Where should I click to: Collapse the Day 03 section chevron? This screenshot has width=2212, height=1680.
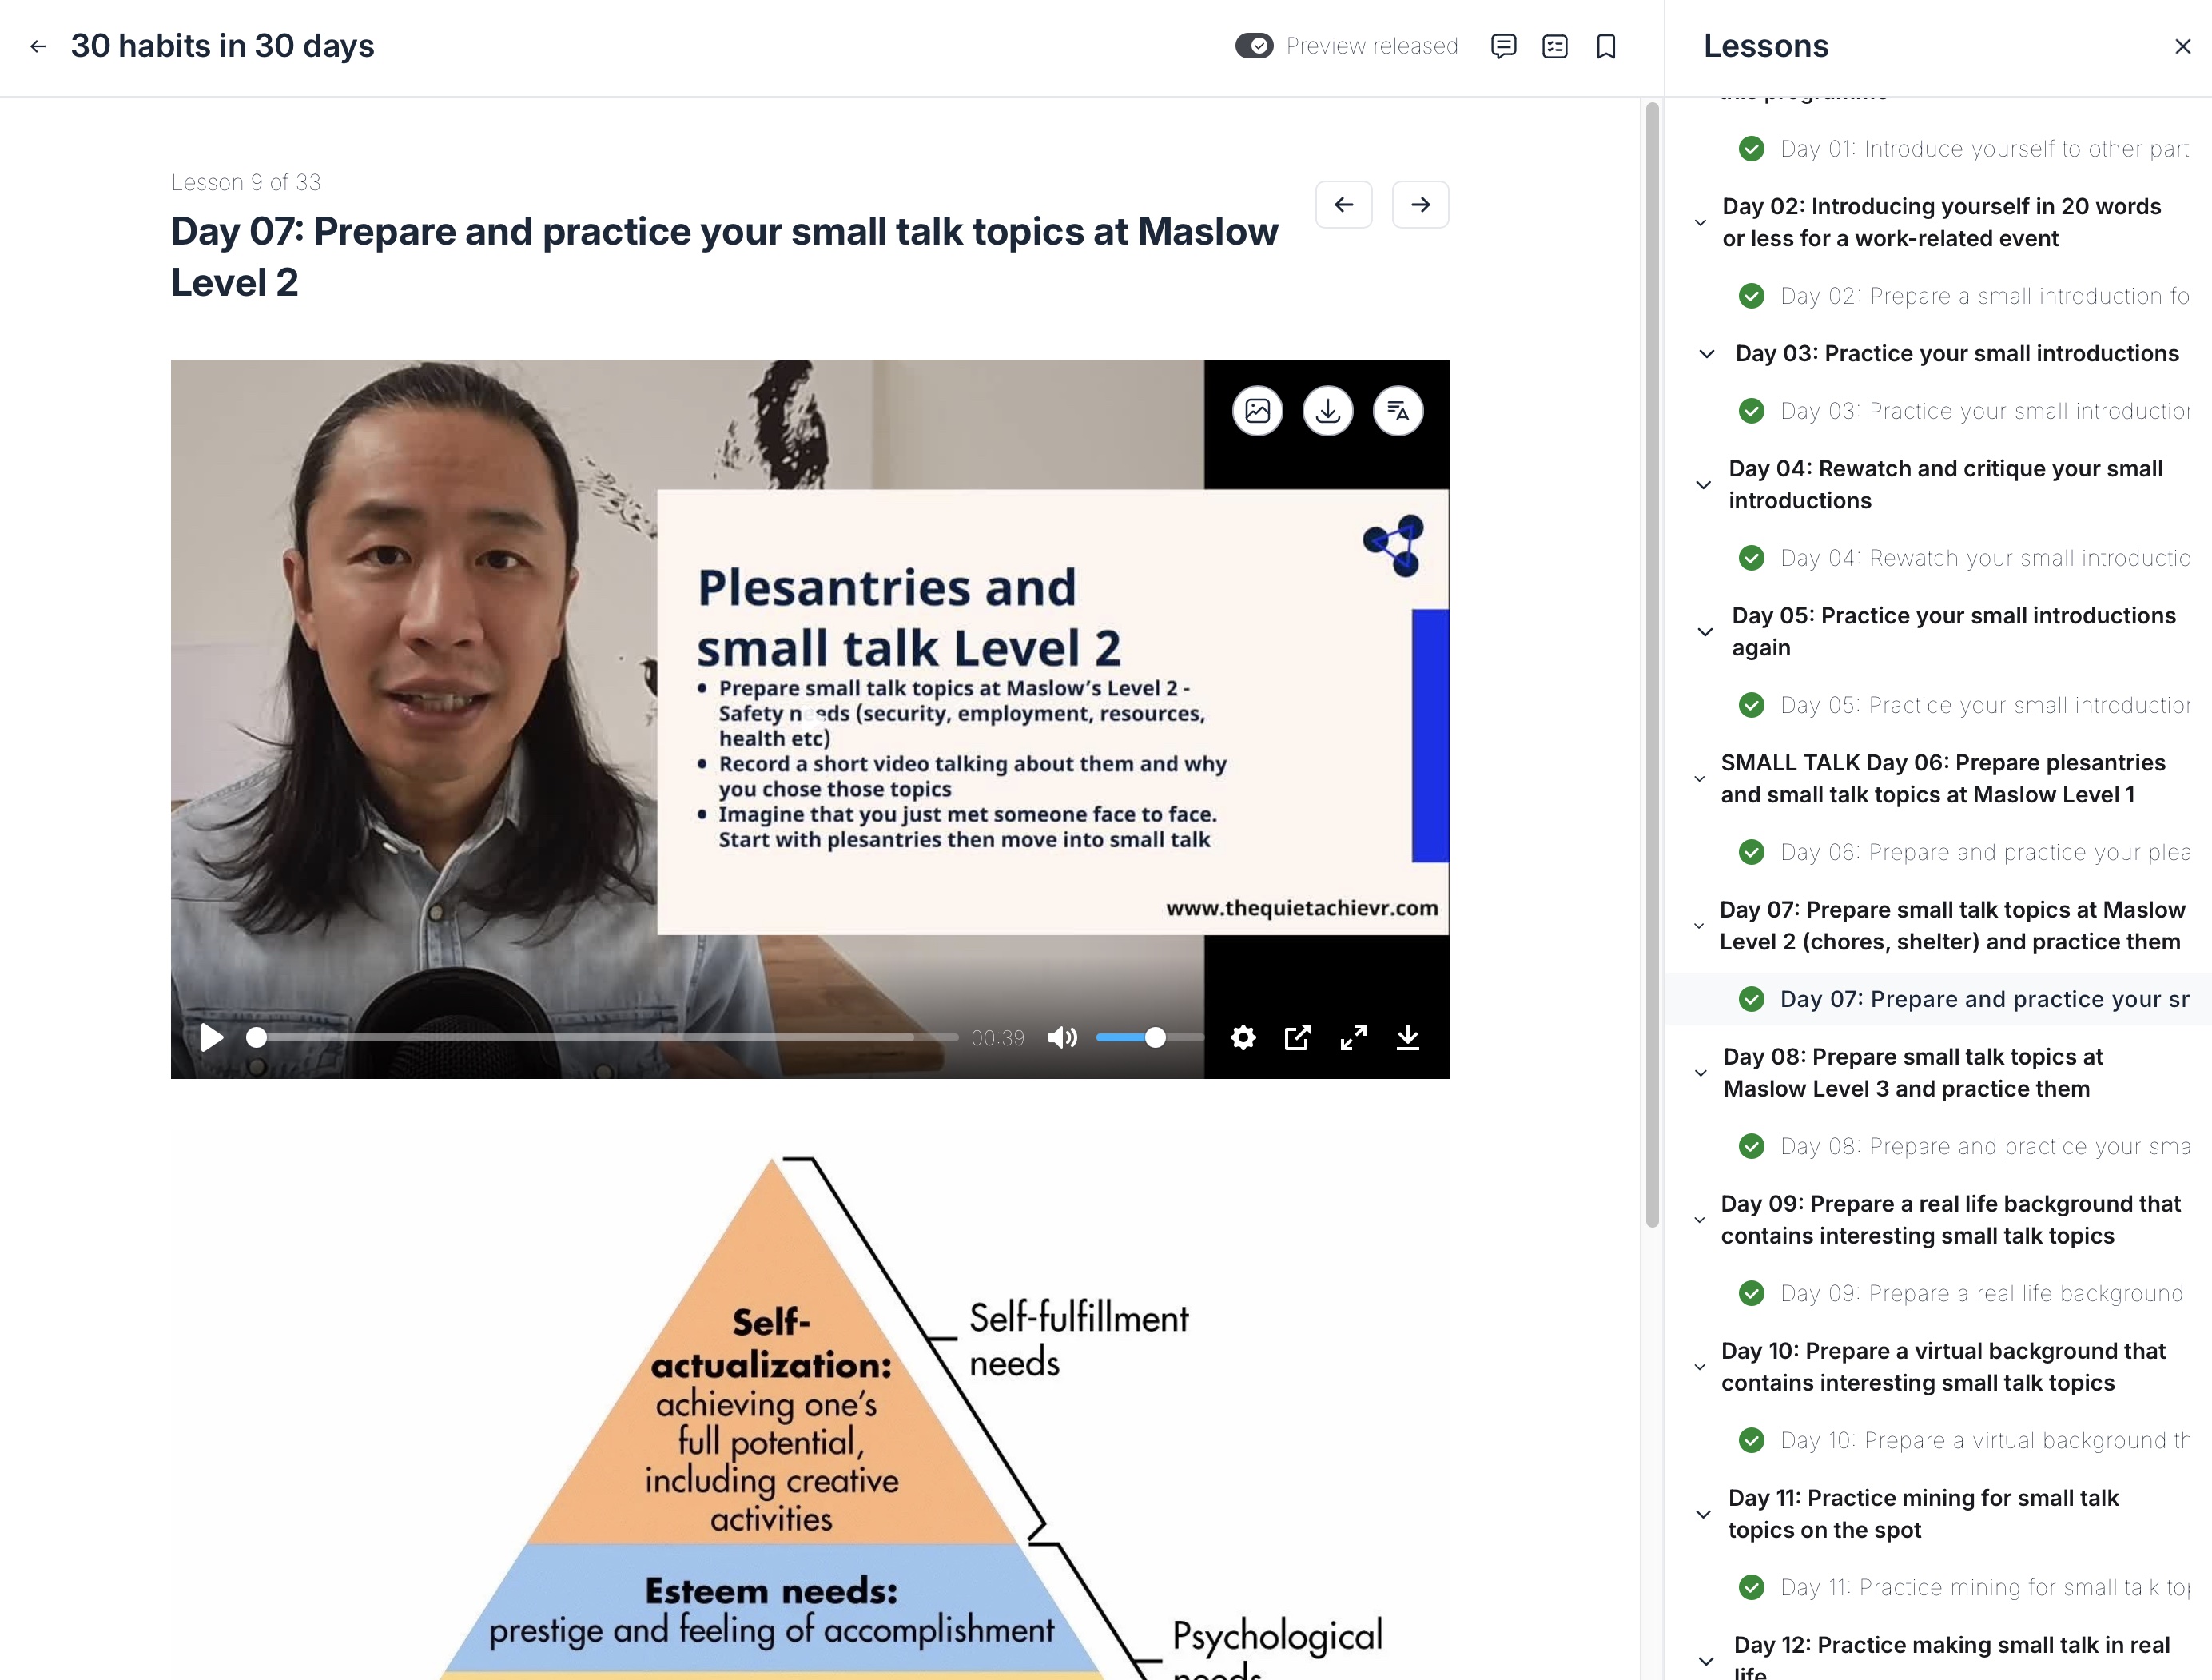coord(1707,354)
